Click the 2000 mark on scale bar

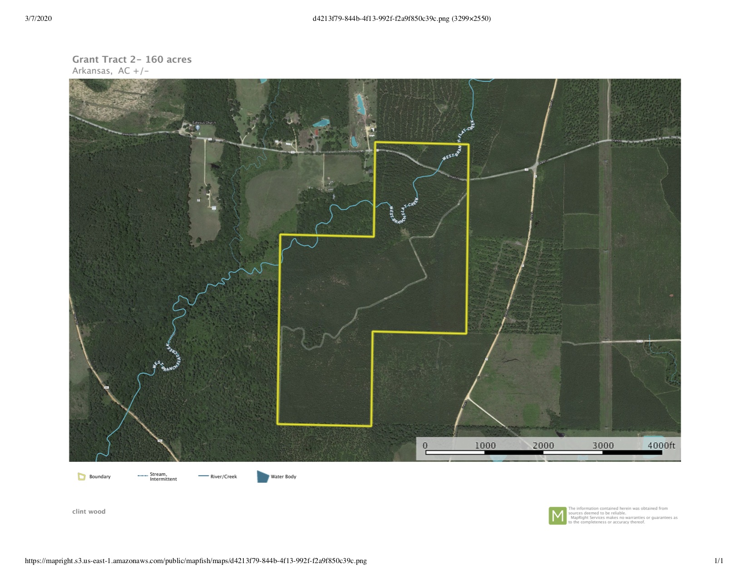(543, 445)
